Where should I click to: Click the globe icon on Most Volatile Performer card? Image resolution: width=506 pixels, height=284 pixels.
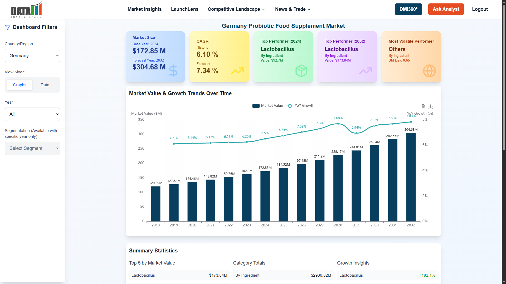pos(429,71)
